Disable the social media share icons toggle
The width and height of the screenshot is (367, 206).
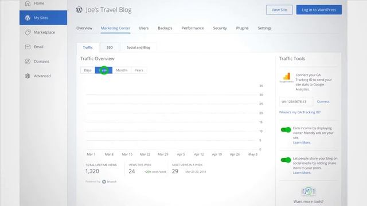pos(286,160)
